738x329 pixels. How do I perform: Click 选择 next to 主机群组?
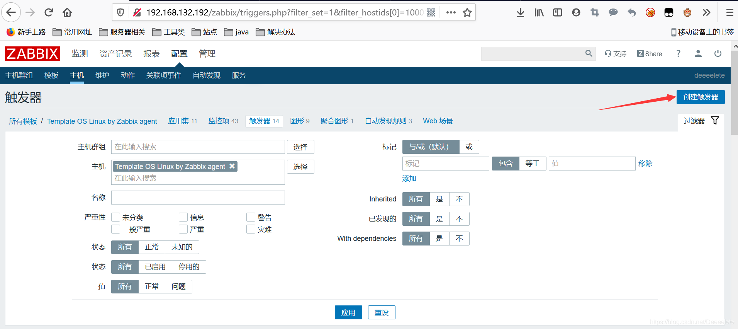click(300, 147)
